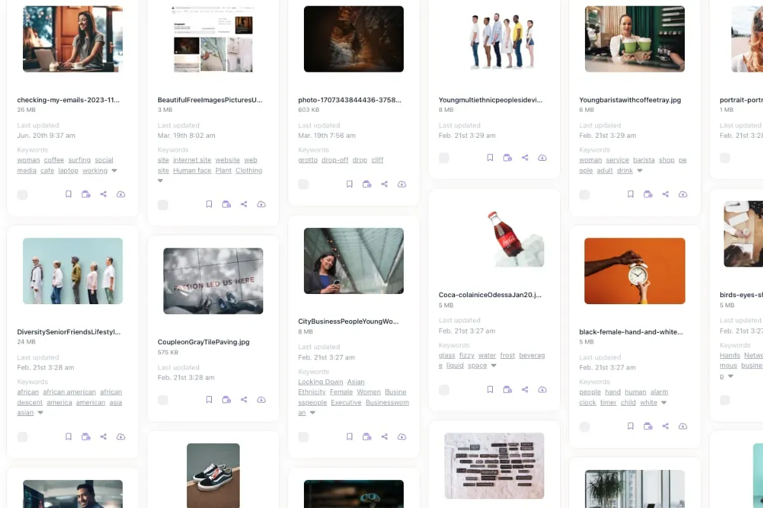Share the checking-my-emails image
Screen dimensions: 763x508
tap(104, 194)
